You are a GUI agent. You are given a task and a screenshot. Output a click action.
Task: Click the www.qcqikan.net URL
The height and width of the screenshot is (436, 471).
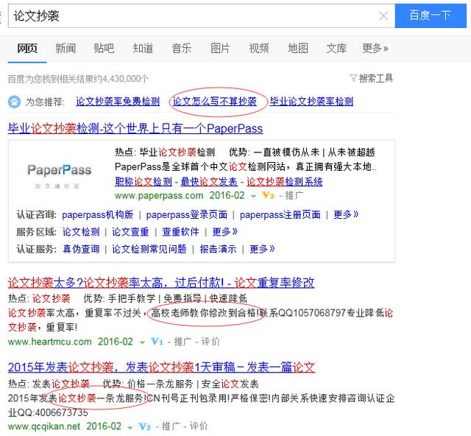(44, 426)
